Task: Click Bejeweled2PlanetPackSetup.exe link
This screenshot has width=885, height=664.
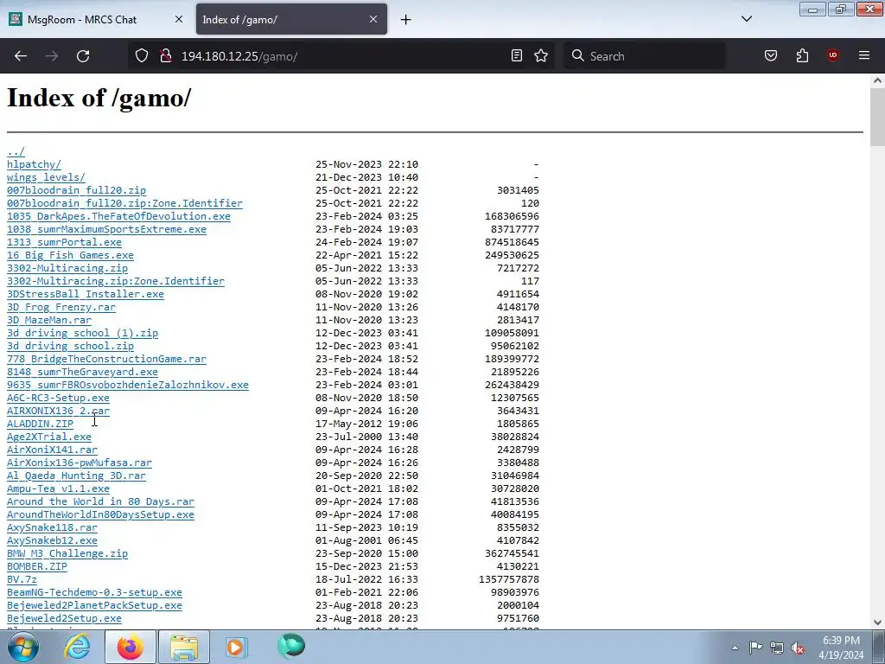Action: click(94, 606)
